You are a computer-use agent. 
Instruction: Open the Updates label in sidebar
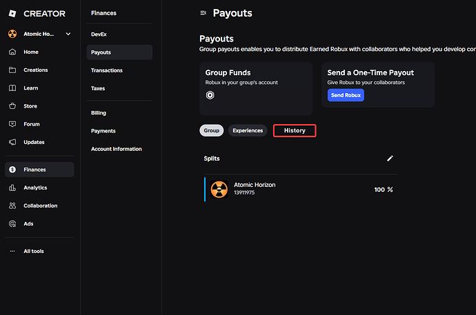point(34,142)
